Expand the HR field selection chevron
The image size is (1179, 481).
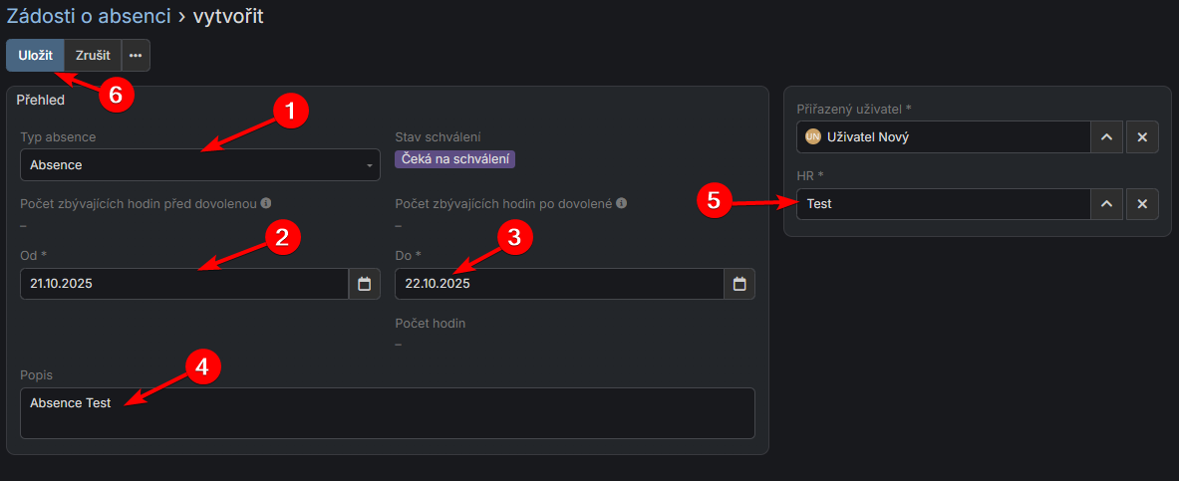pyautogui.click(x=1106, y=204)
